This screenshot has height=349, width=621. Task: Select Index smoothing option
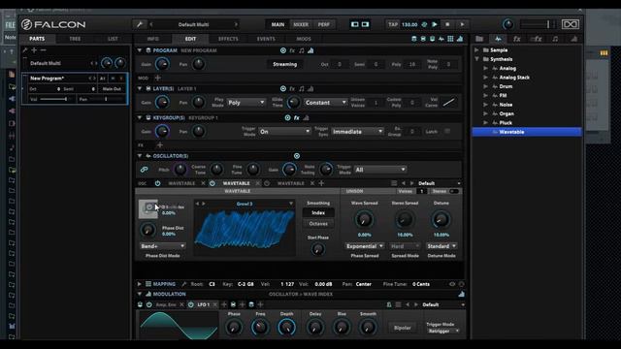click(318, 213)
